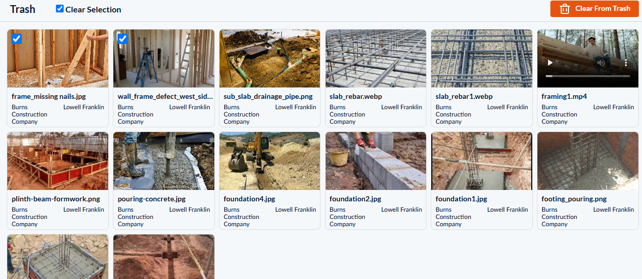
Task: Pick the foundation4.jpg excavator image
Action: coord(270,161)
